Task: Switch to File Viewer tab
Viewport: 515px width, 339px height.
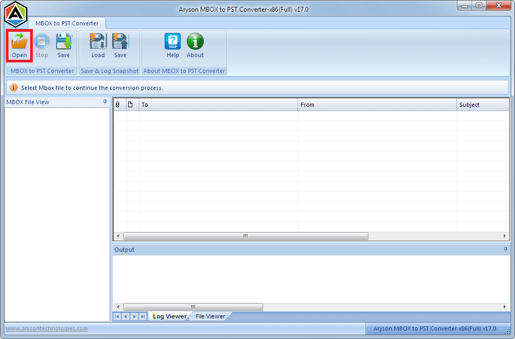Action: coord(210,316)
